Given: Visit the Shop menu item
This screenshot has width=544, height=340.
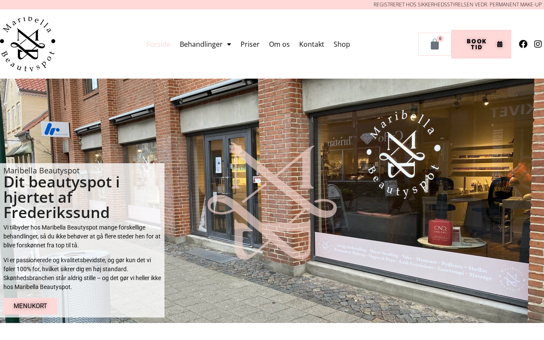Looking at the screenshot, I should coord(342,44).
